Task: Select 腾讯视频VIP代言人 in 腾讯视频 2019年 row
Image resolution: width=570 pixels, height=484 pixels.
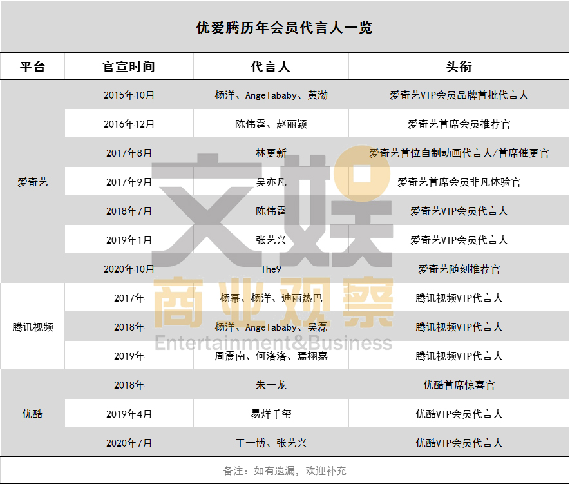Action: 459,356
